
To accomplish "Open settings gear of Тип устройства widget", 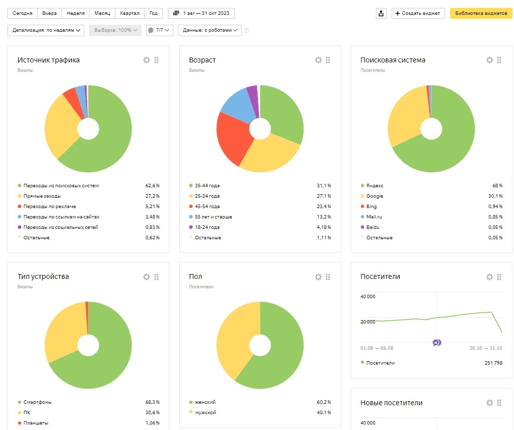I will pyautogui.click(x=147, y=277).
